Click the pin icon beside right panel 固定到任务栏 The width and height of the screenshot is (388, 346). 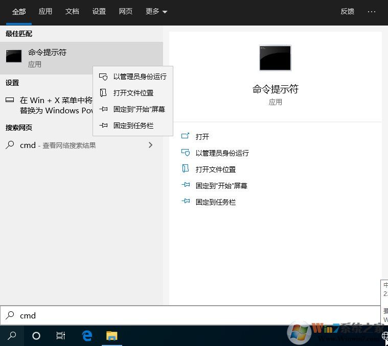click(186, 201)
